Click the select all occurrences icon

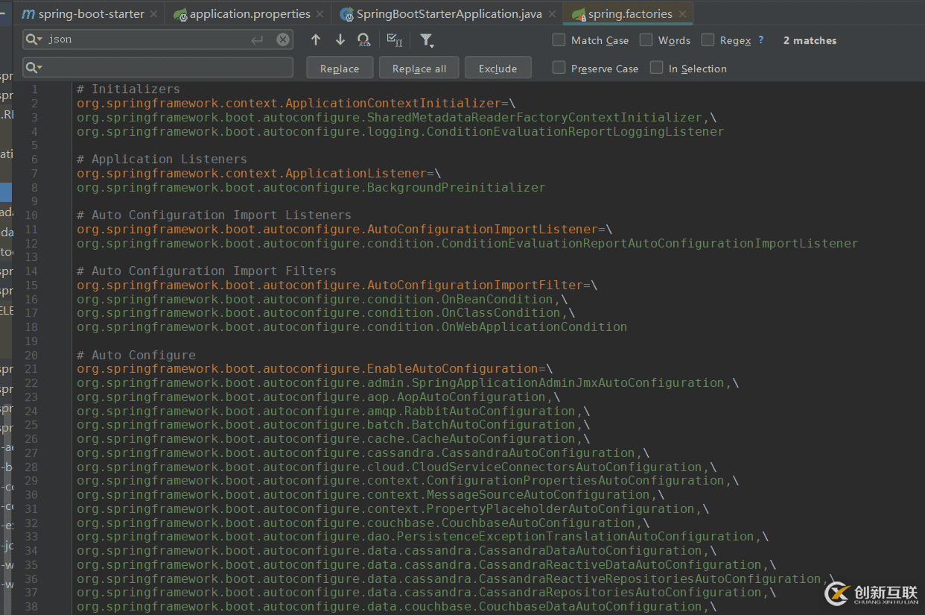395,40
